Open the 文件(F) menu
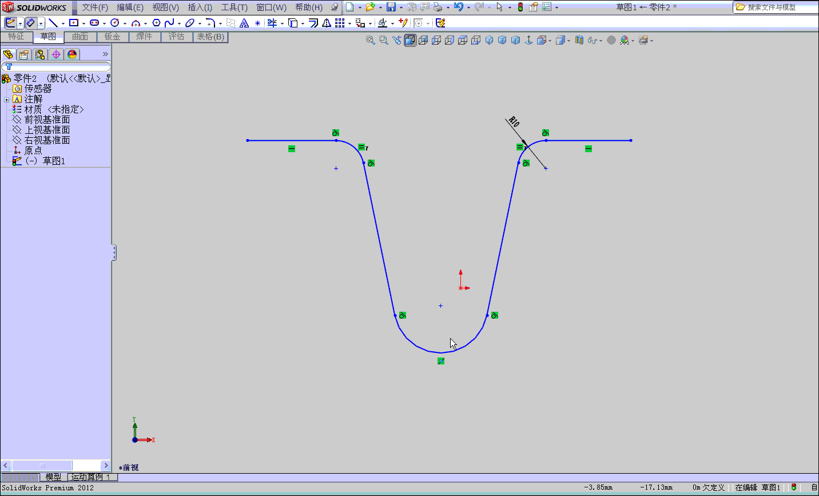This screenshot has width=819, height=496. pyautogui.click(x=95, y=7)
